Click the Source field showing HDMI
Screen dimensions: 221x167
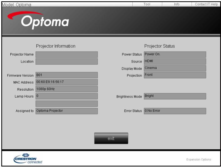click(x=175, y=62)
